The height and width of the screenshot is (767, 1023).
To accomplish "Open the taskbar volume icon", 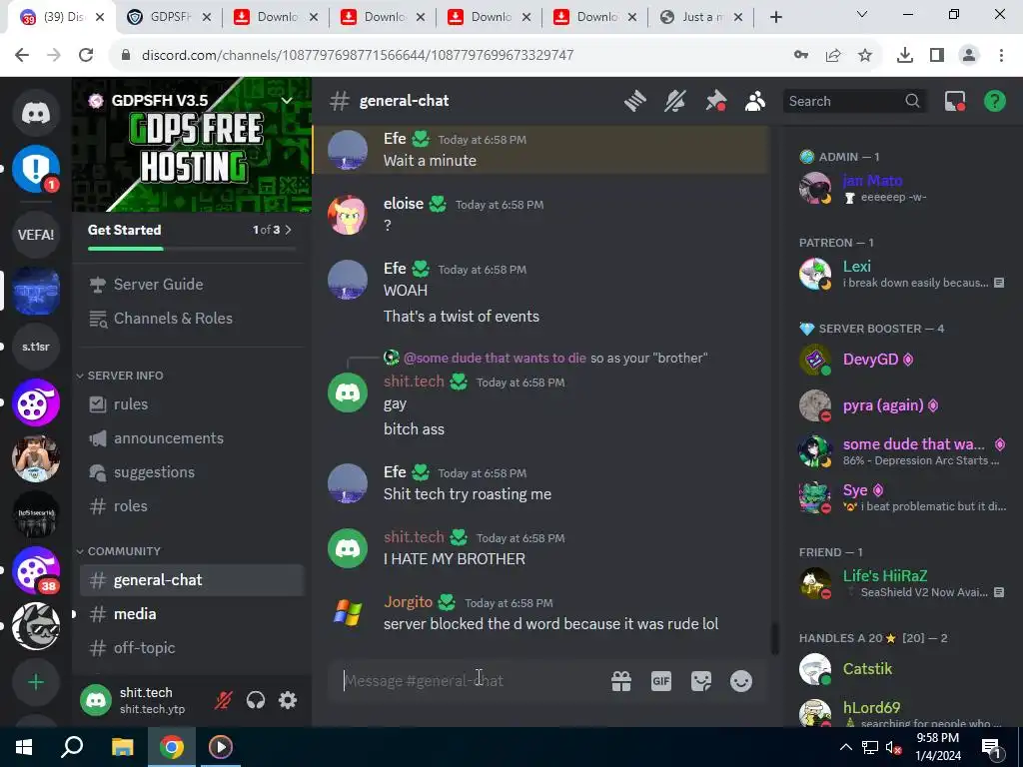I will click(x=892, y=748).
